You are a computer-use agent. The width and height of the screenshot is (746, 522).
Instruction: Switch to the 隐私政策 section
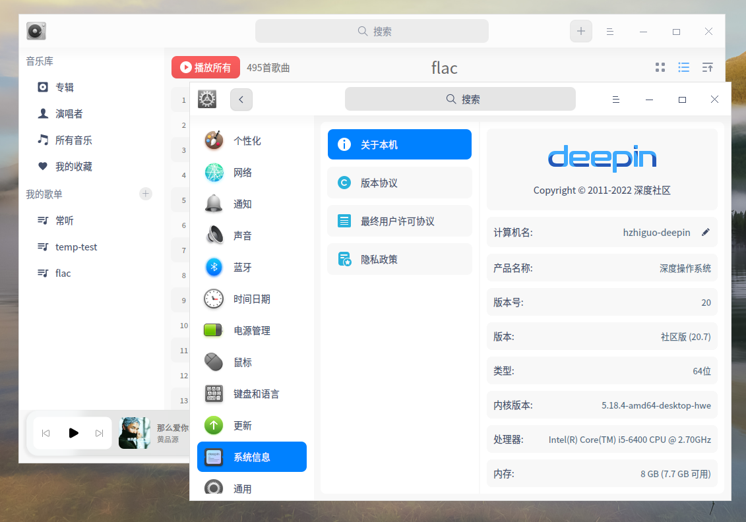(399, 259)
